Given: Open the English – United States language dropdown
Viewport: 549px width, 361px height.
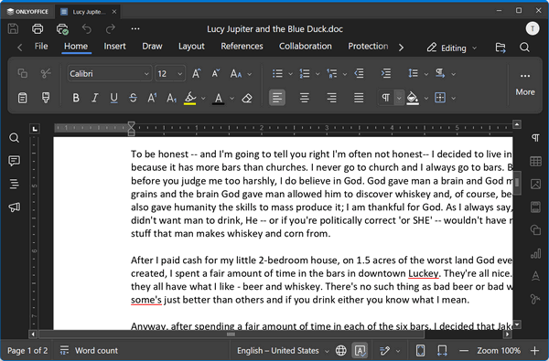Looking at the screenshot, I should [x=283, y=351].
